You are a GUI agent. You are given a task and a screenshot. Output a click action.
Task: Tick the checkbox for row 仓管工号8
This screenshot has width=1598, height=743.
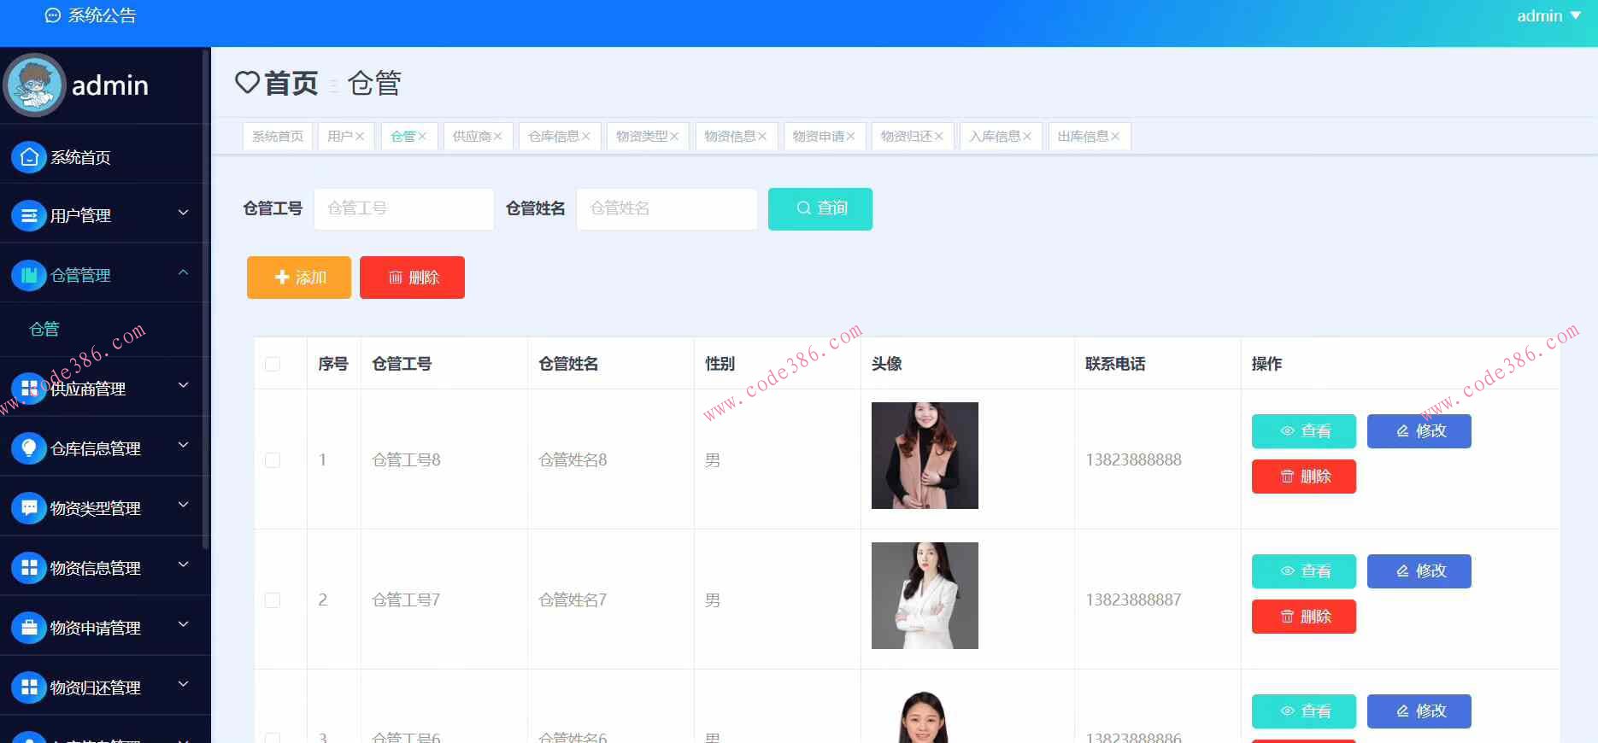(273, 460)
